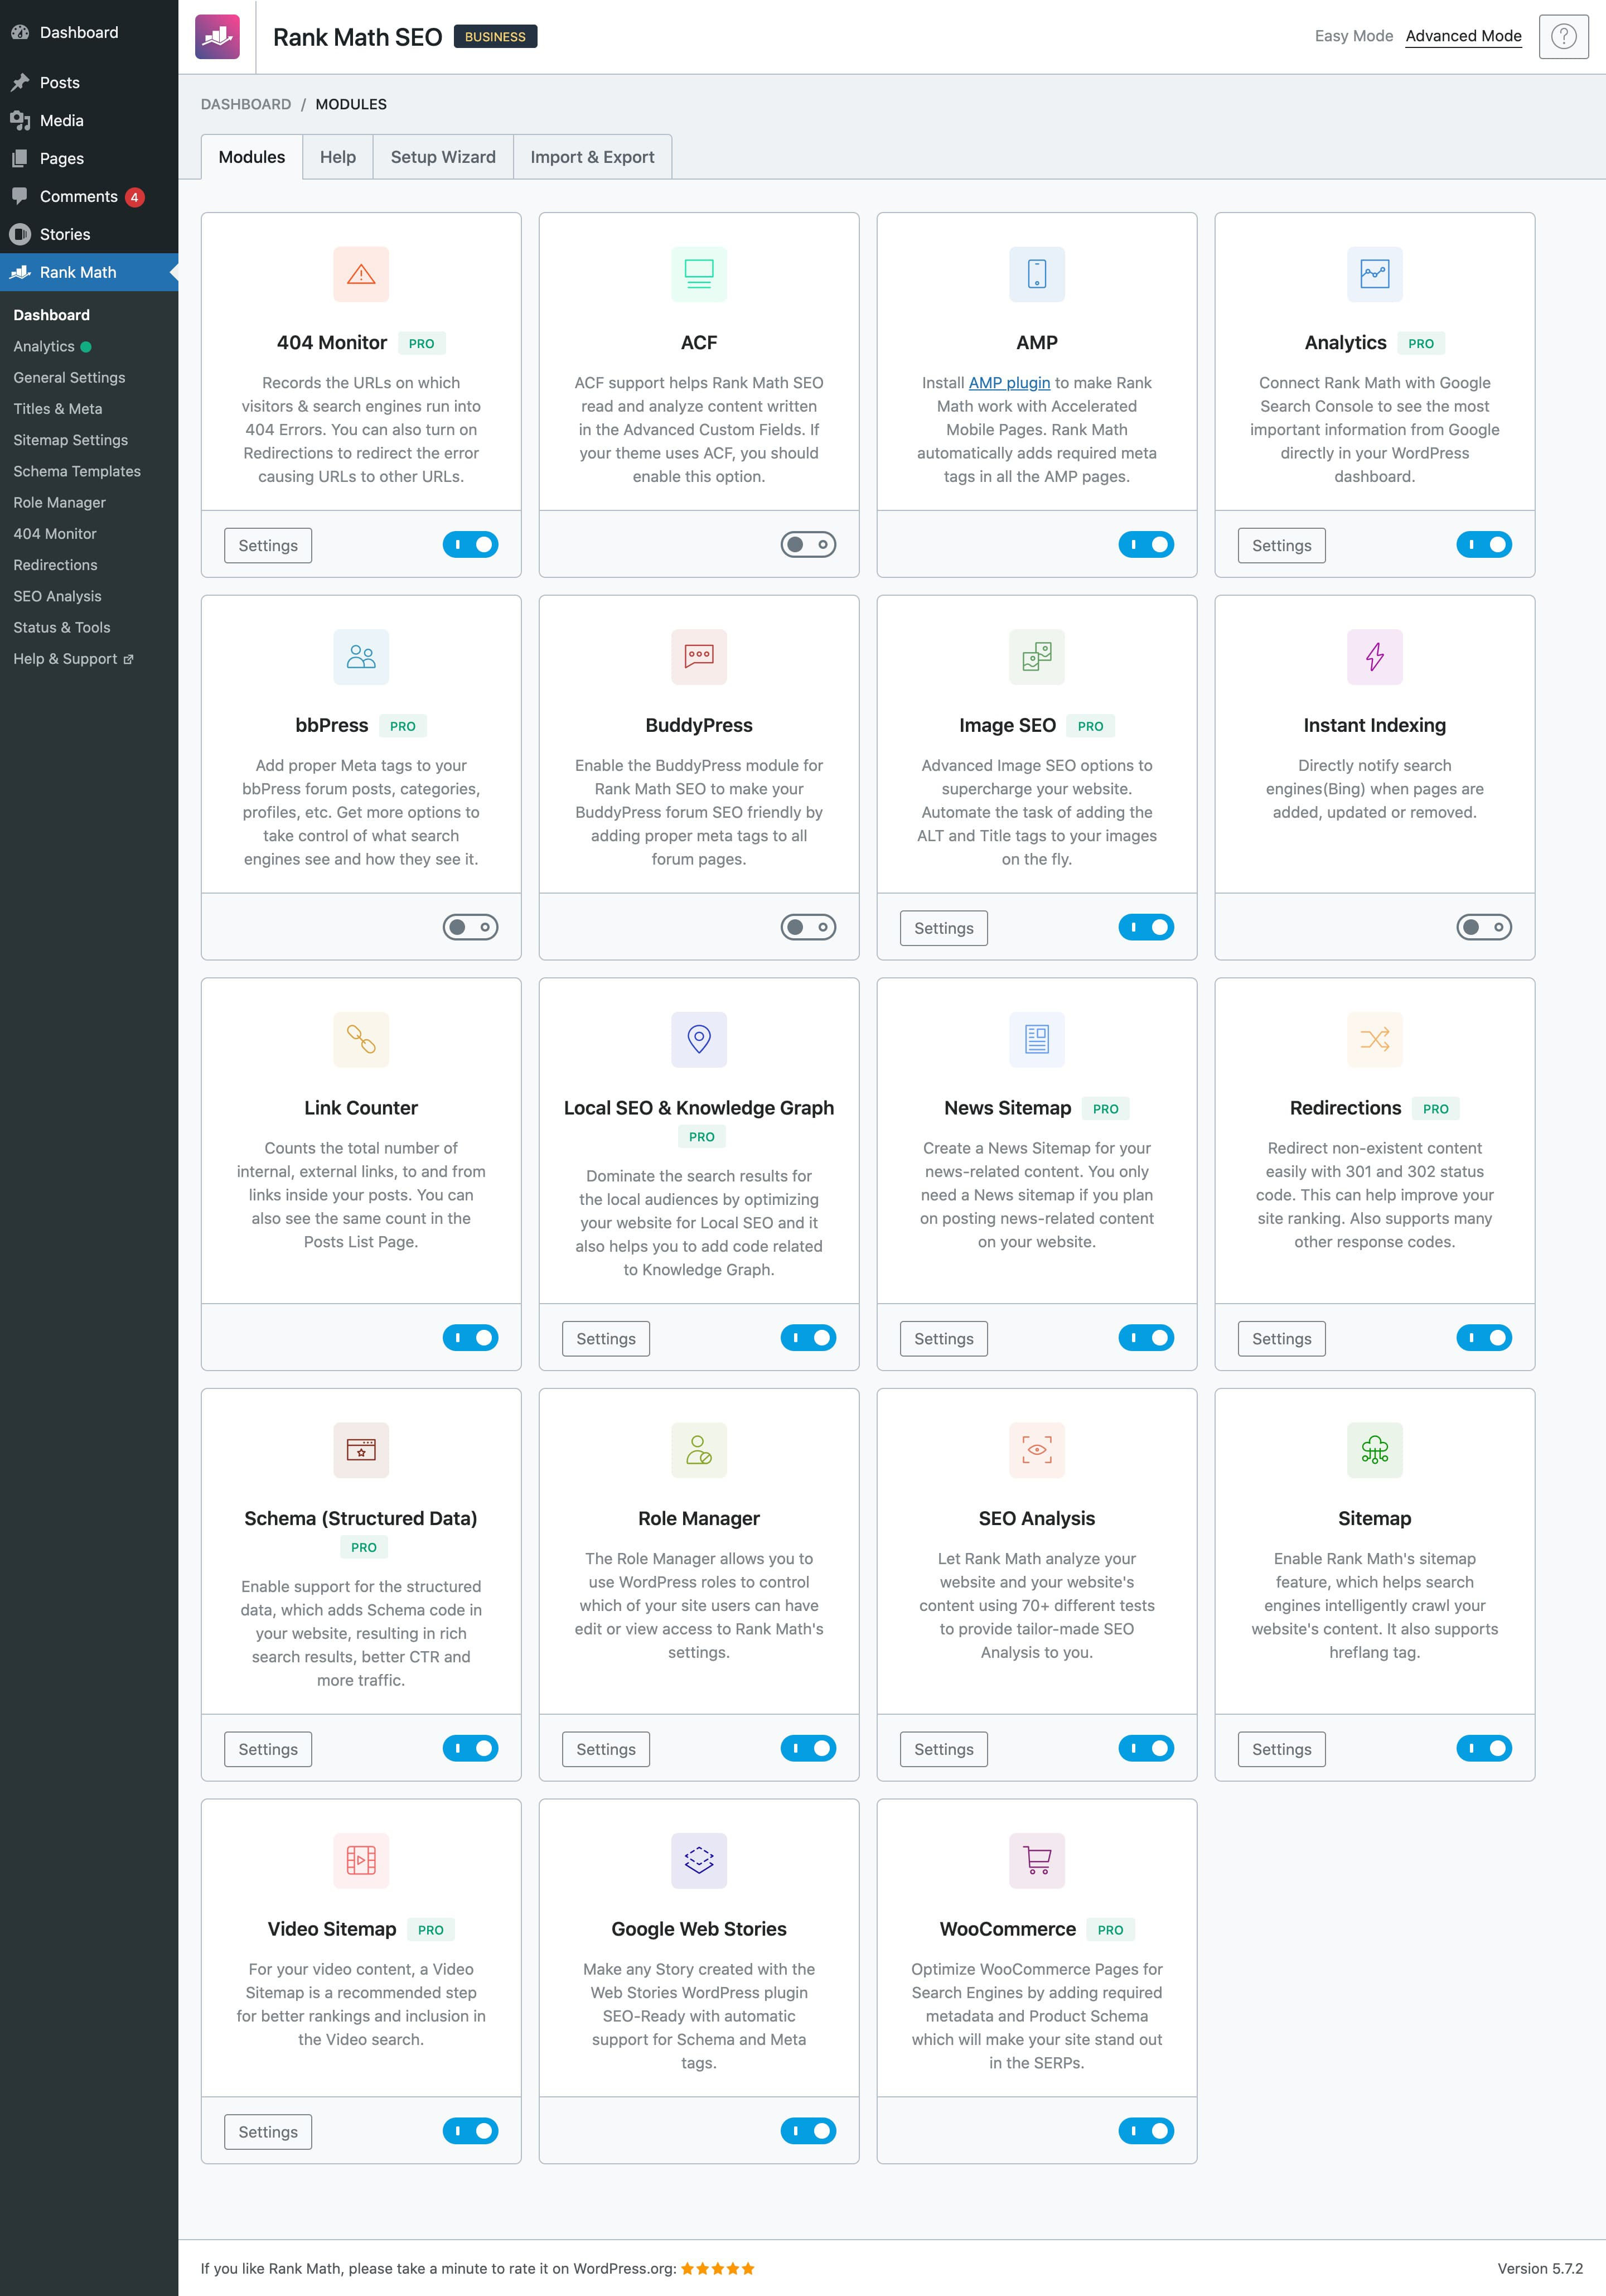Viewport: 1606px width, 2296px height.
Task: Open Settings for the Image SEO module
Action: pyautogui.click(x=942, y=928)
